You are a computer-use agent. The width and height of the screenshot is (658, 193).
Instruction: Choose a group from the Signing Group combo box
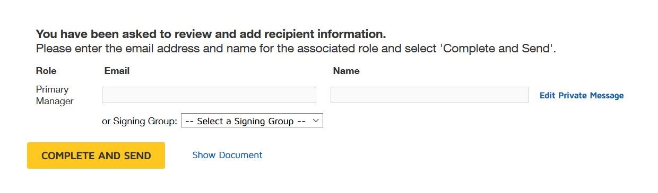click(x=252, y=121)
